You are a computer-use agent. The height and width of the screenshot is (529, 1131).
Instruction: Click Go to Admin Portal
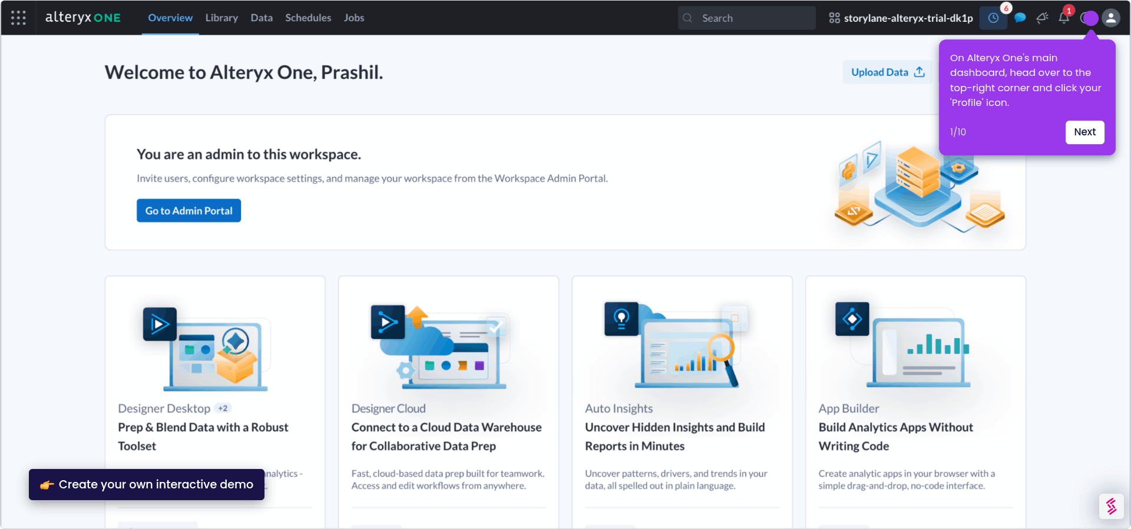coord(189,211)
